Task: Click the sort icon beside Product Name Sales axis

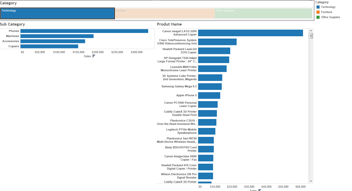Action: (x=259, y=190)
